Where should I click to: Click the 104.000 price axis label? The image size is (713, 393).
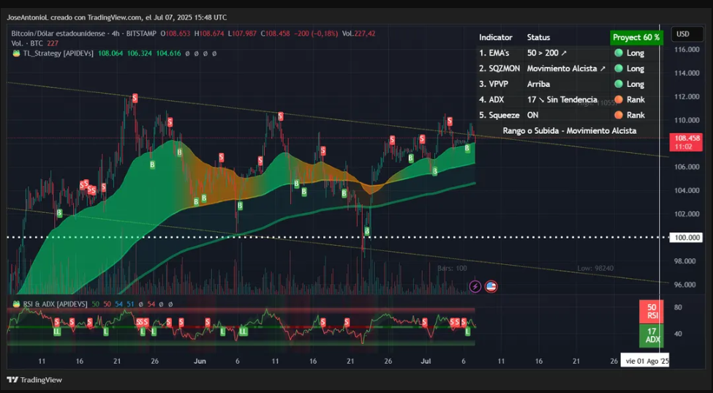(687, 190)
